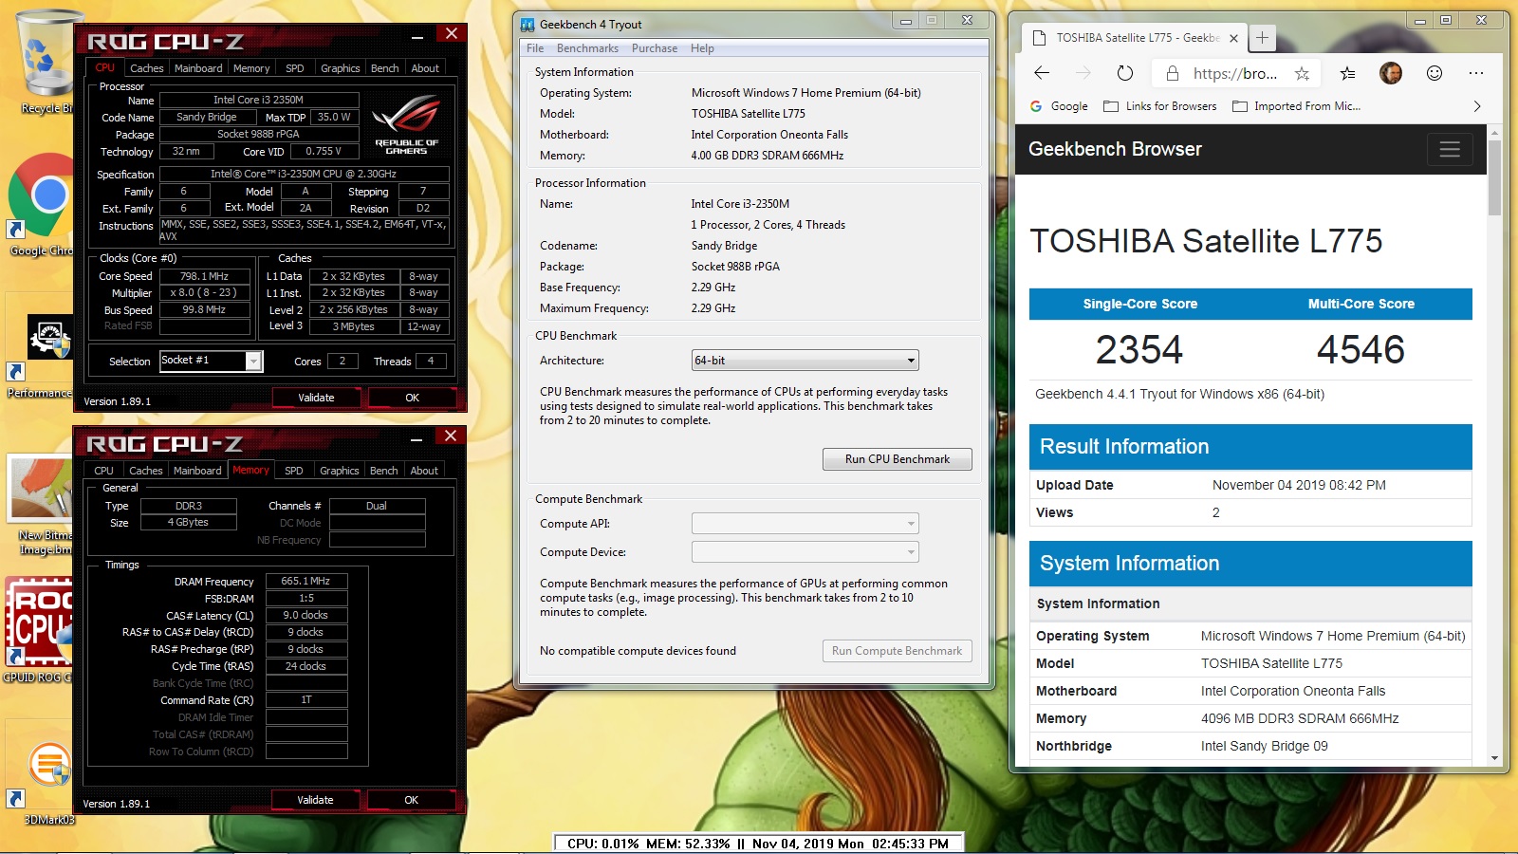
Task: Close the lower ROG CPU-Z memory window
Action: click(x=451, y=436)
